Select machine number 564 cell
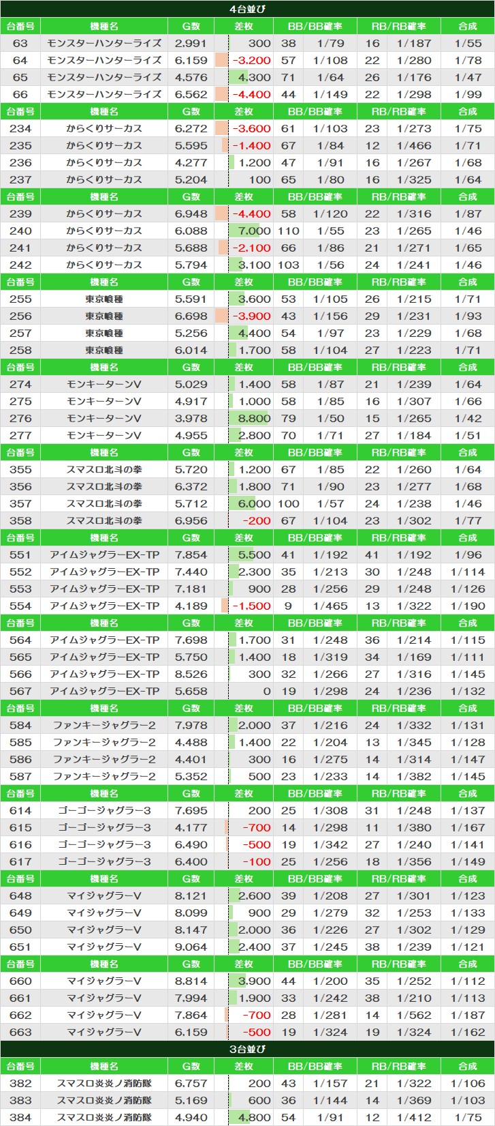 [x=20, y=640]
